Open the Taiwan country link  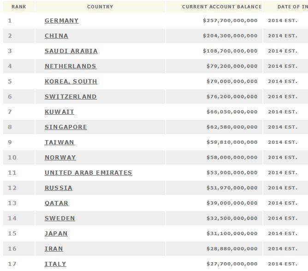tap(59, 142)
